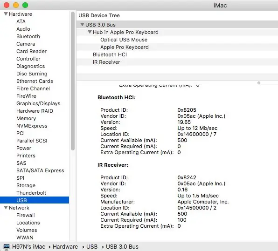Click speed value Up to 1.5 Mb/sec

coord(198,196)
